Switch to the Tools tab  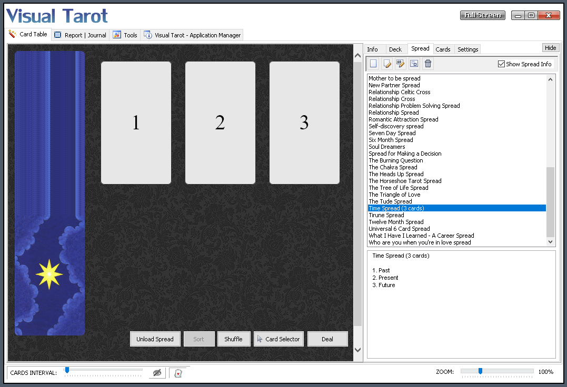tap(125, 35)
